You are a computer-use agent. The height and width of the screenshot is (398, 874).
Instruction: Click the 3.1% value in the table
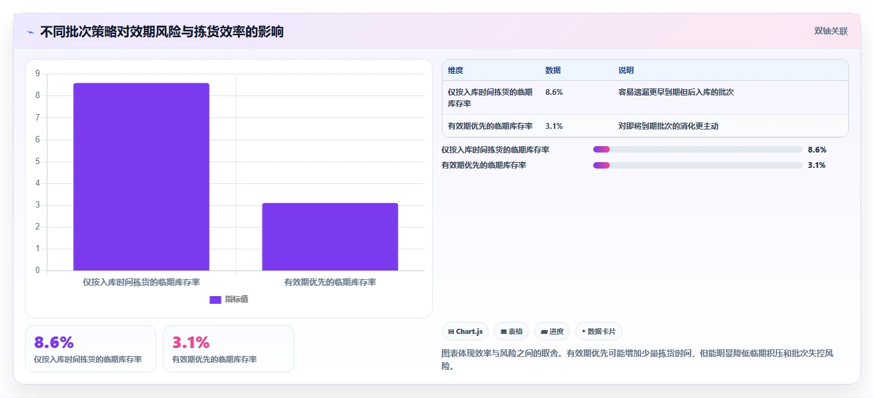tap(554, 126)
